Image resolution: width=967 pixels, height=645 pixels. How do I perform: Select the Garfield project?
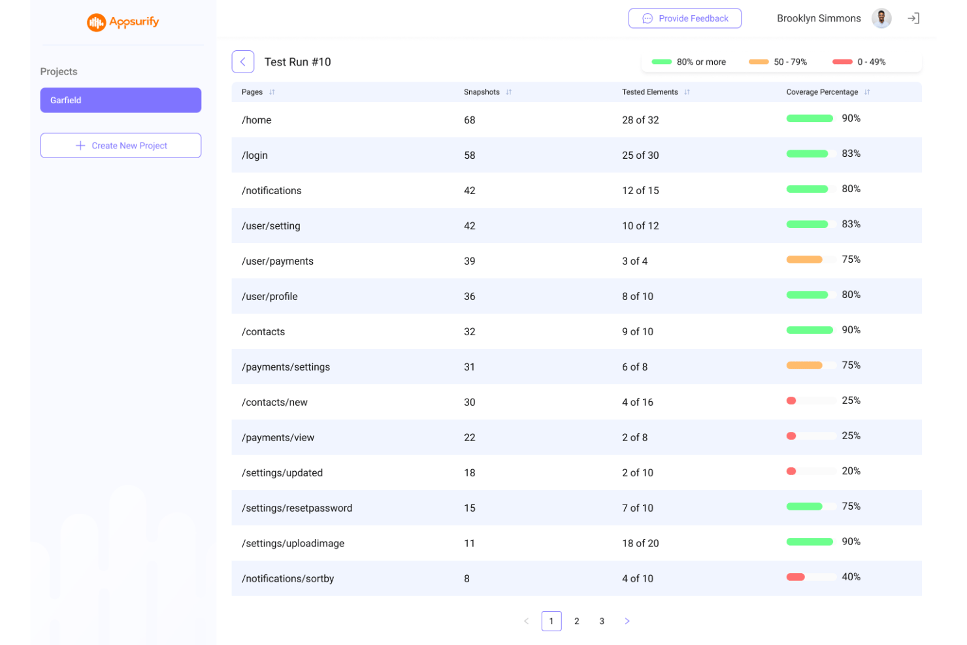(121, 100)
